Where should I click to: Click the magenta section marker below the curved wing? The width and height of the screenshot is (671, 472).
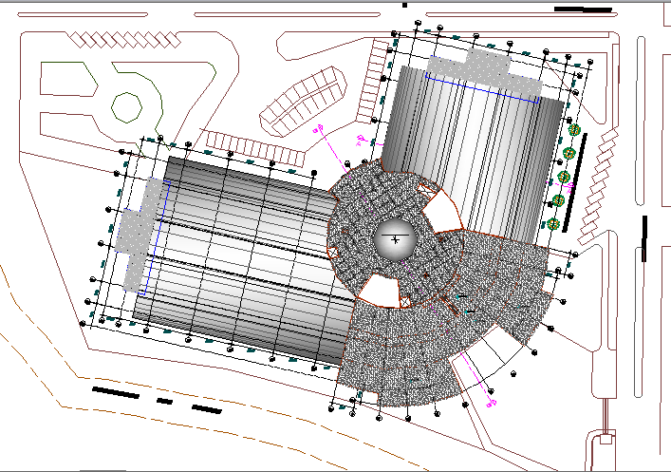click(x=492, y=403)
